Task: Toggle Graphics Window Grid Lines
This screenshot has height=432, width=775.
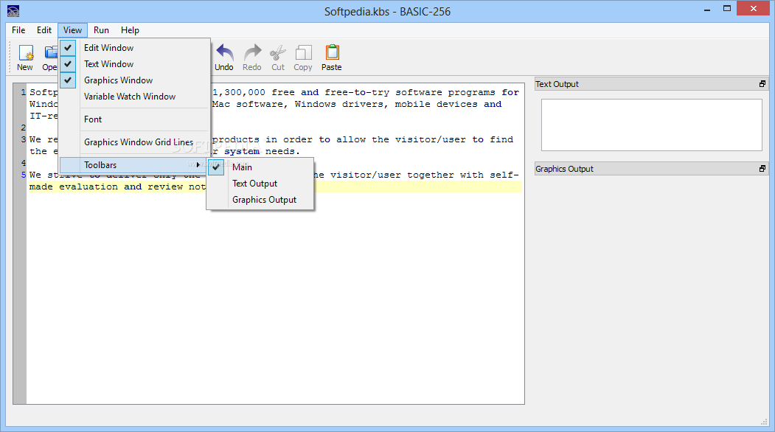Action: tap(134, 142)
